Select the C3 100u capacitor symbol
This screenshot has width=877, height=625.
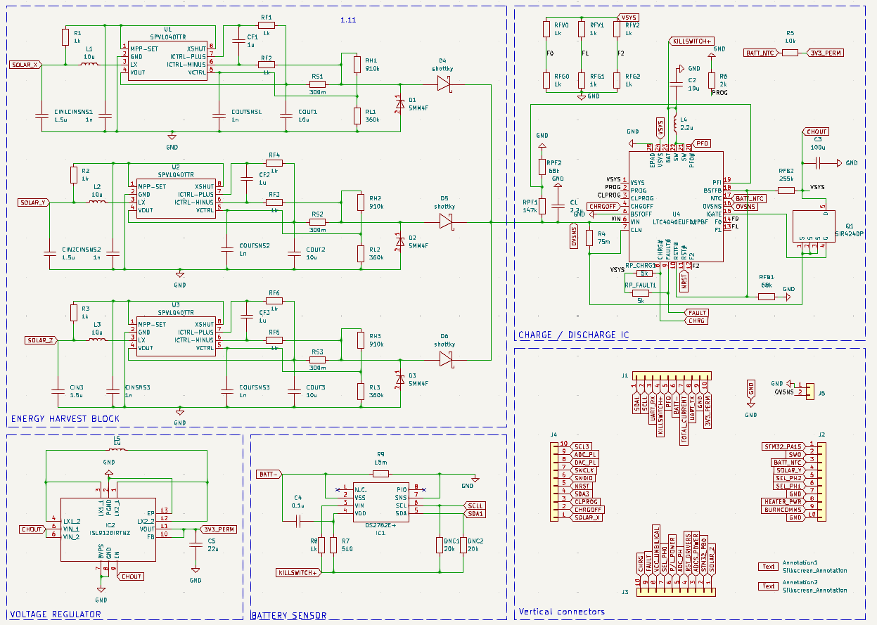pos(819,163)
